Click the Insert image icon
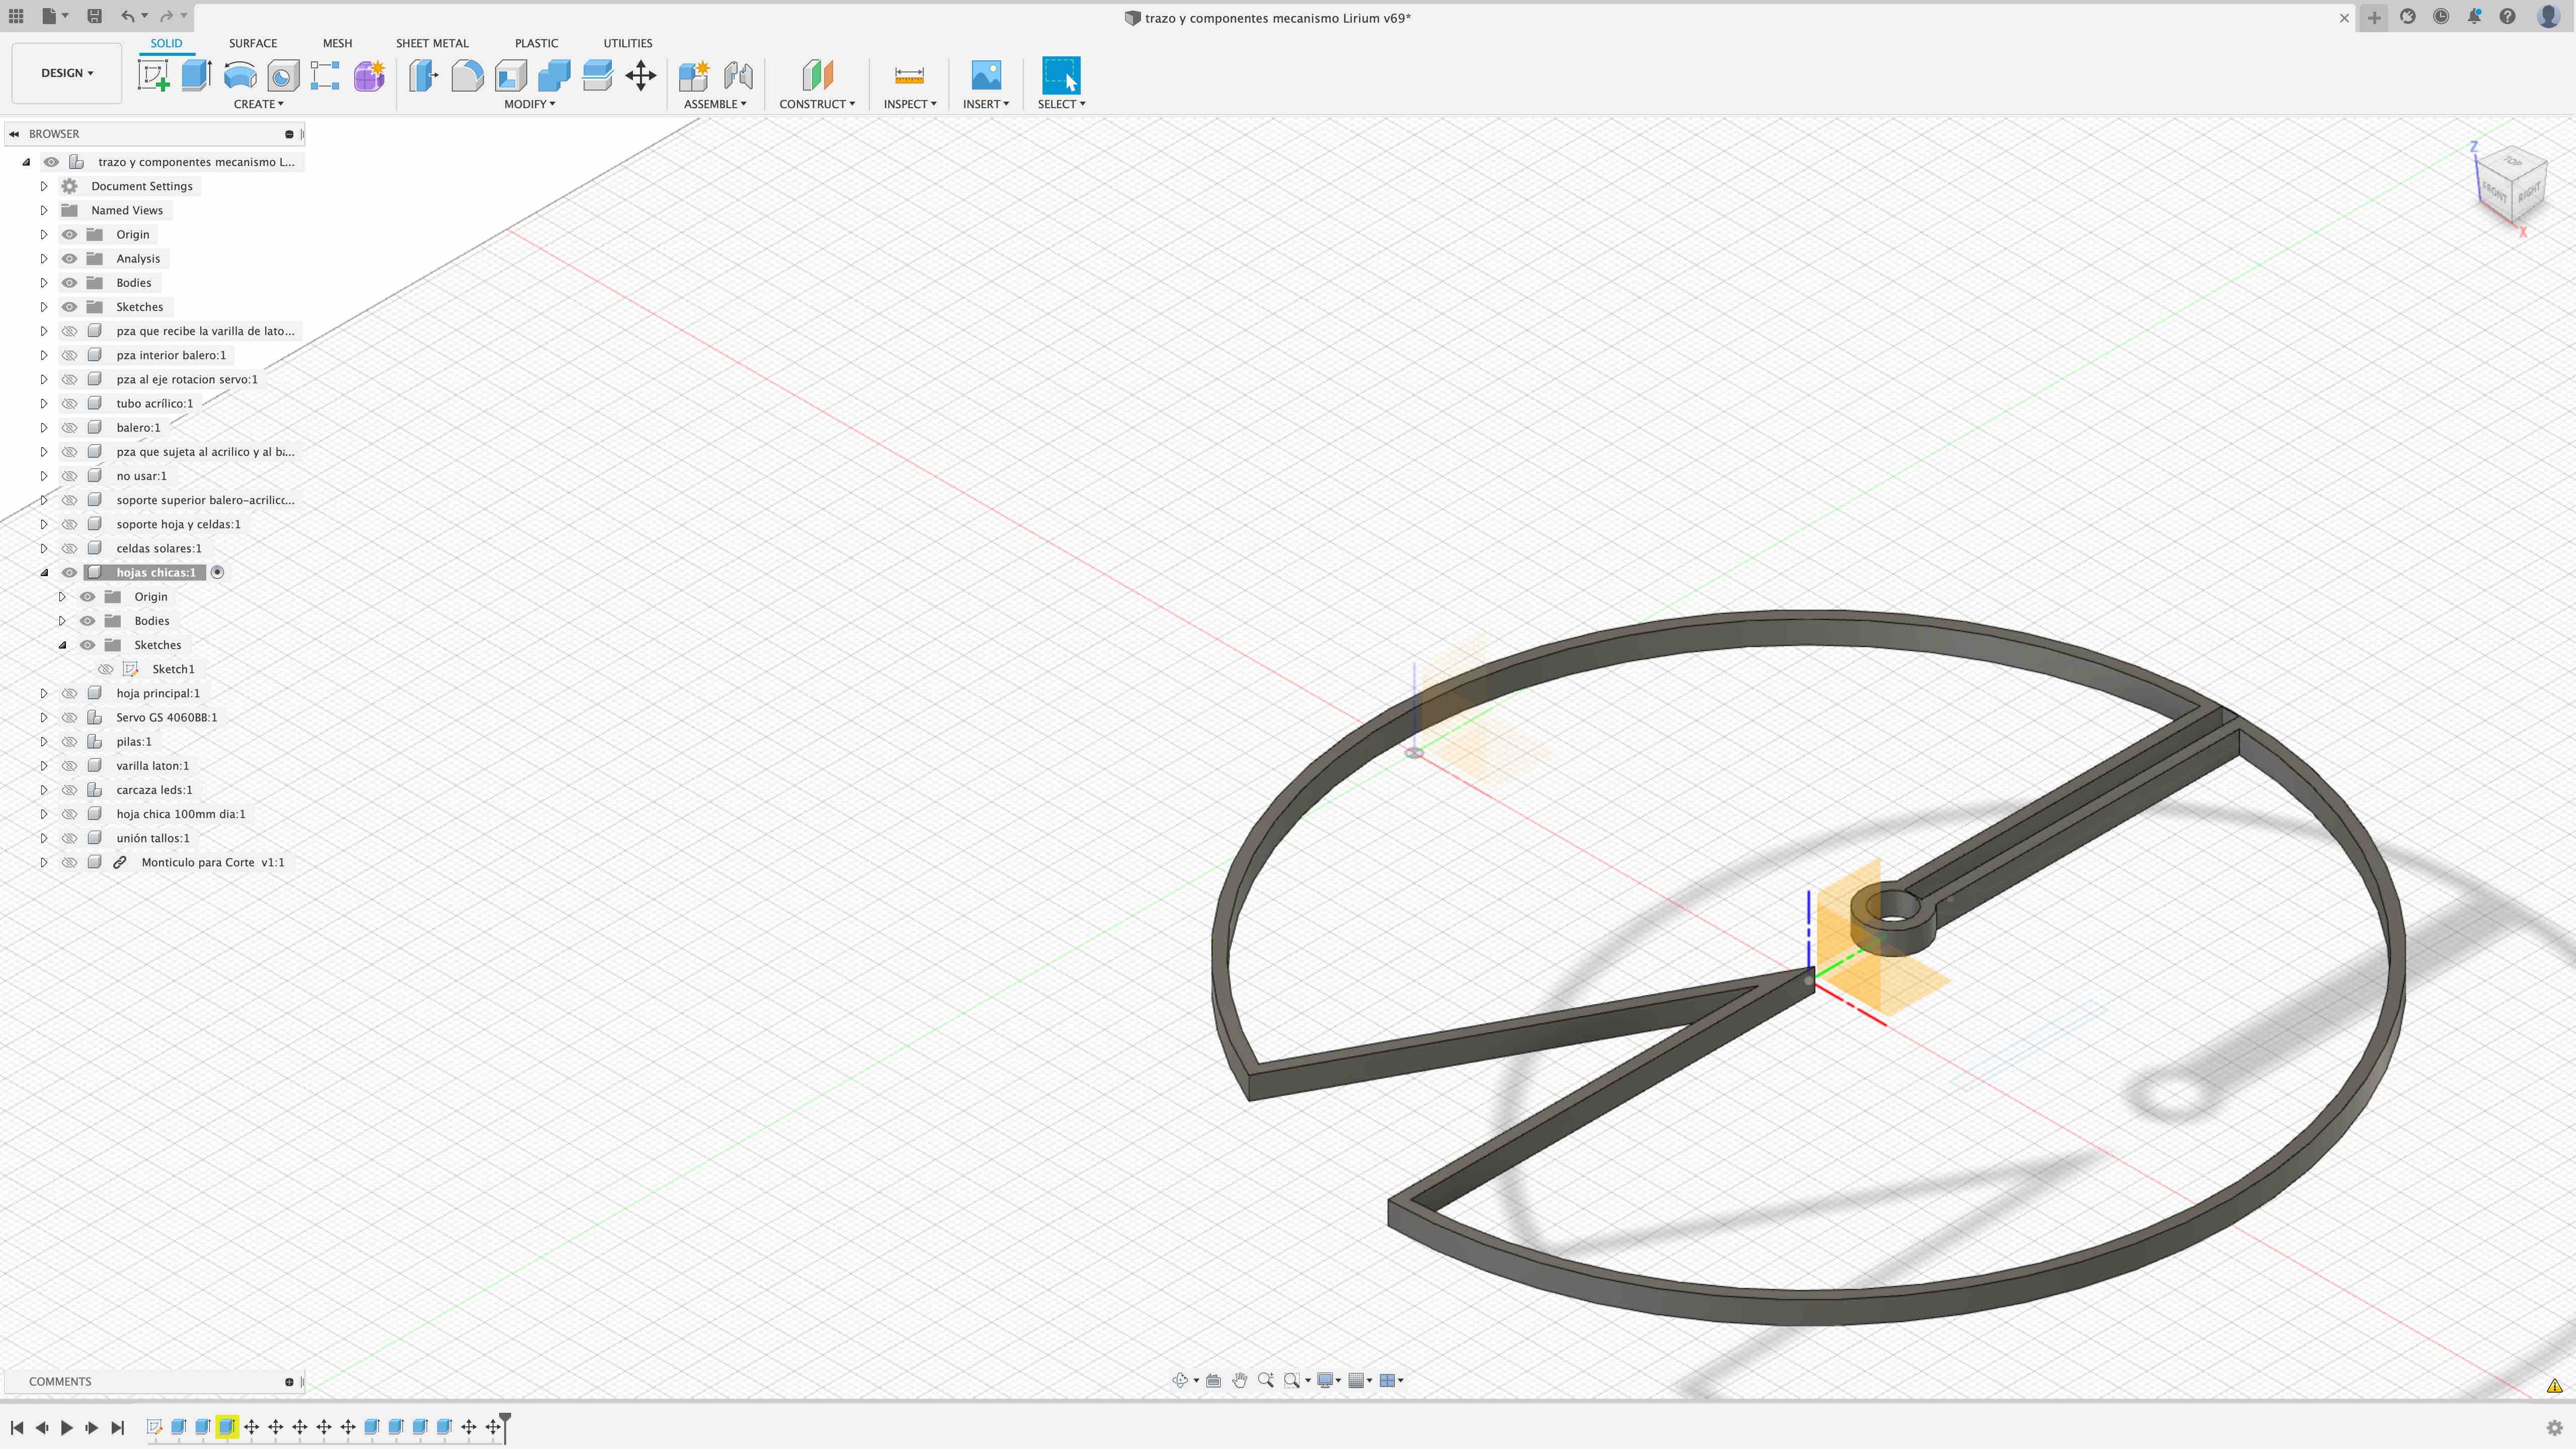The height and width of the screenshot is (1449, 2576). click(x=986, y=75)
